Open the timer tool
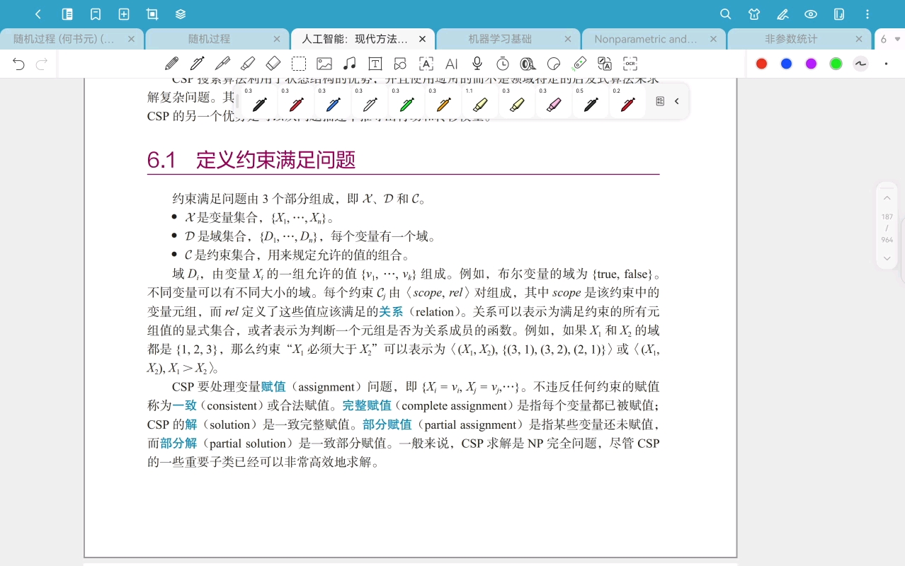Image resolution: width=905 pixels, height=566 pixels. 503,64
